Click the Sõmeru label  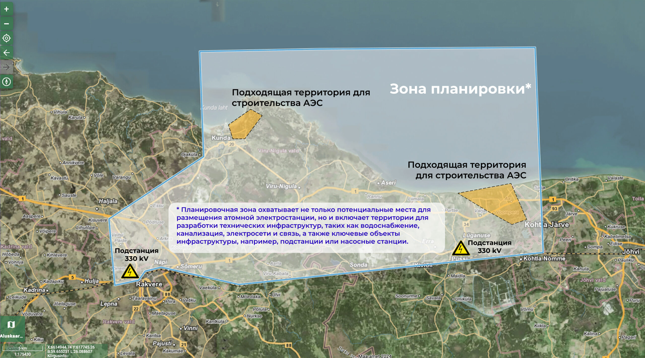tap(191, 266)
